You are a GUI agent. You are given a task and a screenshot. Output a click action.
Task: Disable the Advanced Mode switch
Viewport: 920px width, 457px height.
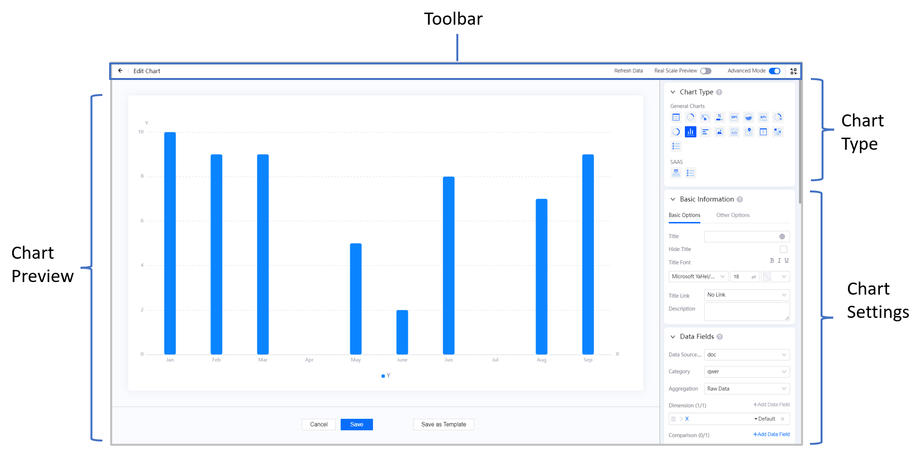[x=775, y=71]
